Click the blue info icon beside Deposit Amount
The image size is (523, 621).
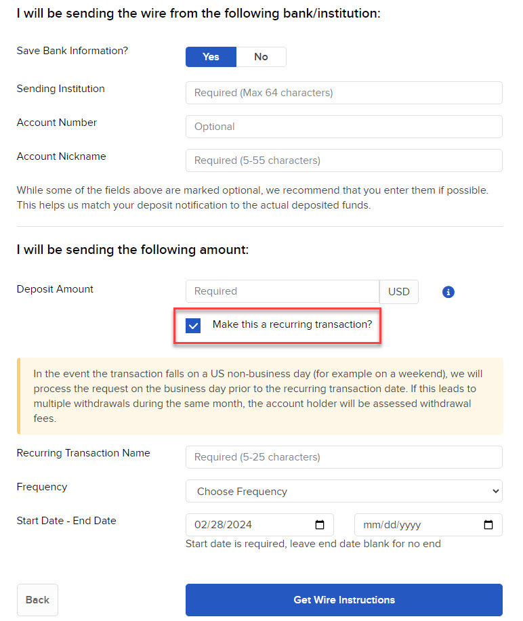(448, 292)
